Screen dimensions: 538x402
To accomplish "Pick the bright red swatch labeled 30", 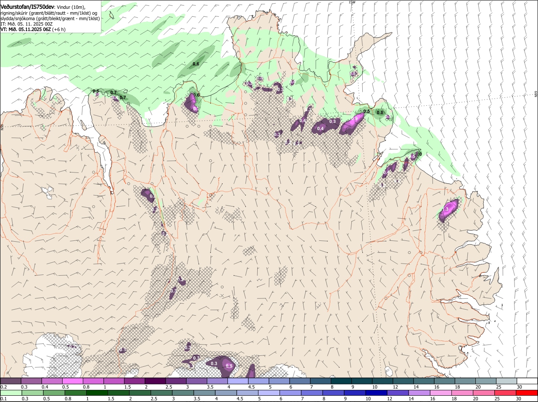I will [x=527, y=393].
